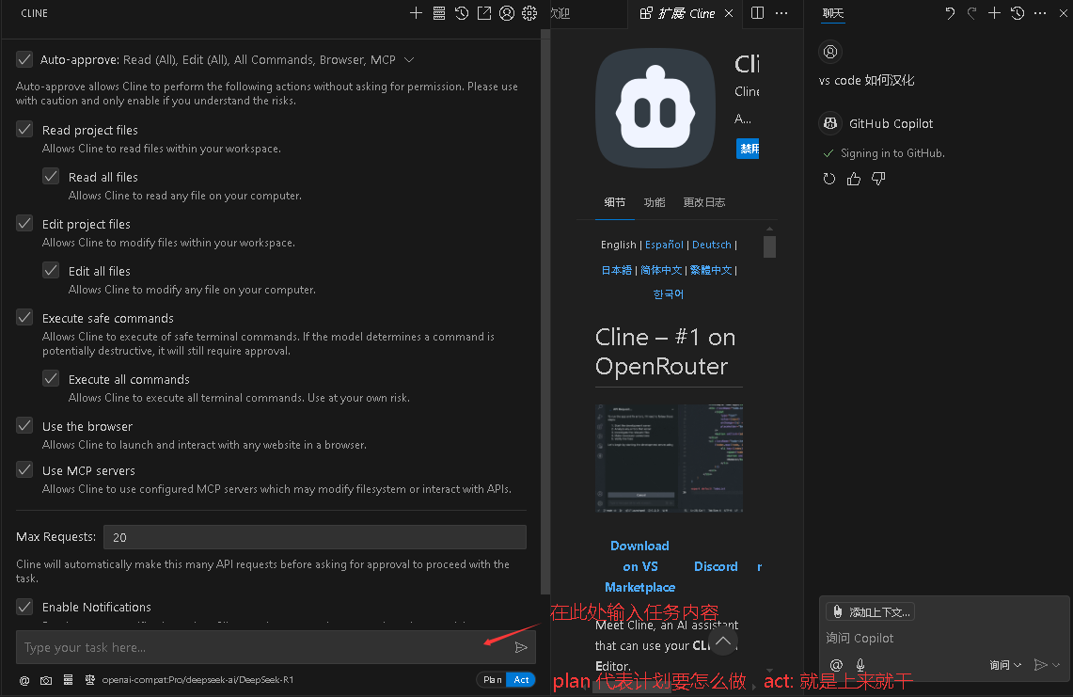
Task: Click the camera add image icon in Cline
Action: click(46, 680)
